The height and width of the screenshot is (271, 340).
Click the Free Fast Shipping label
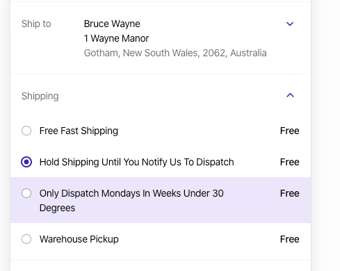tap(79, 131)
